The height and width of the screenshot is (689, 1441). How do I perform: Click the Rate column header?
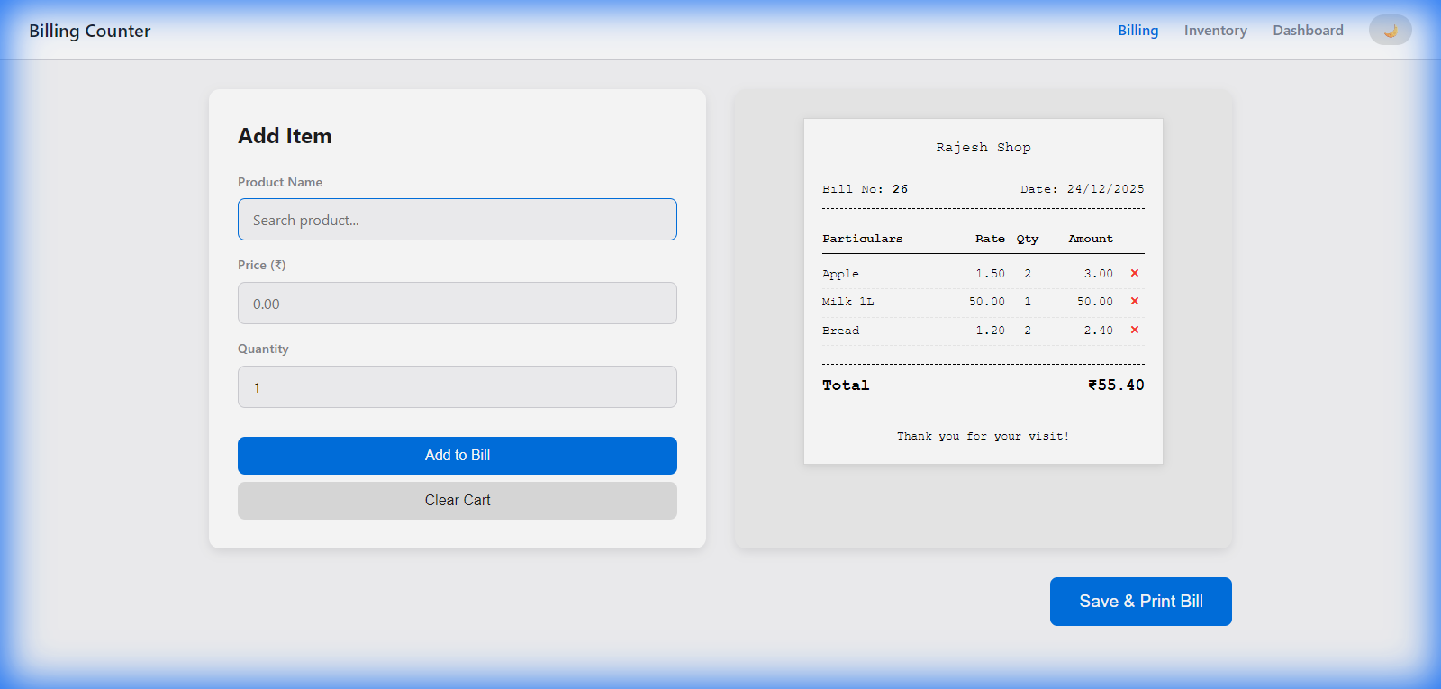point(990,239)
